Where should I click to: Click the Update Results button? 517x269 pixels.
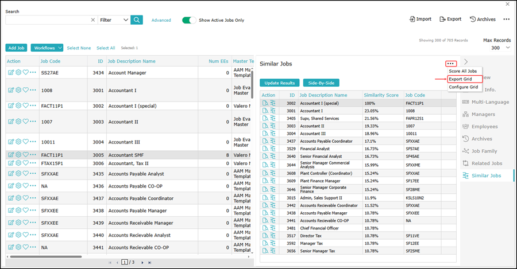coord(279,83)
